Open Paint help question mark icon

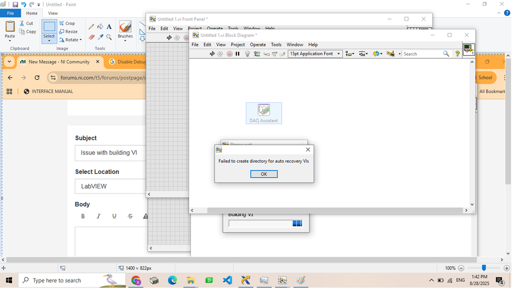(x=507, y=13)
